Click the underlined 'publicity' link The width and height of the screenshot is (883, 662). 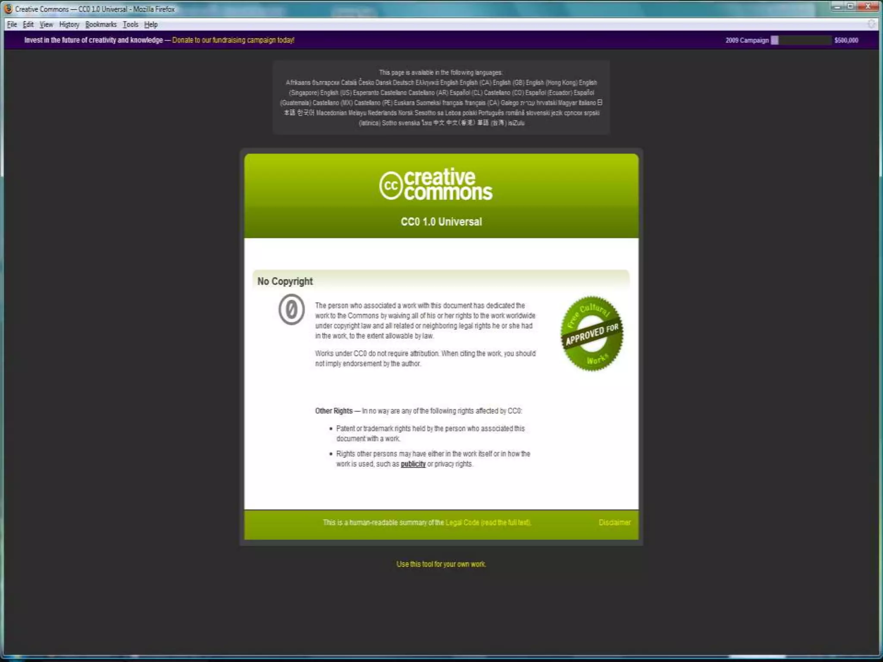pos(413,464)
